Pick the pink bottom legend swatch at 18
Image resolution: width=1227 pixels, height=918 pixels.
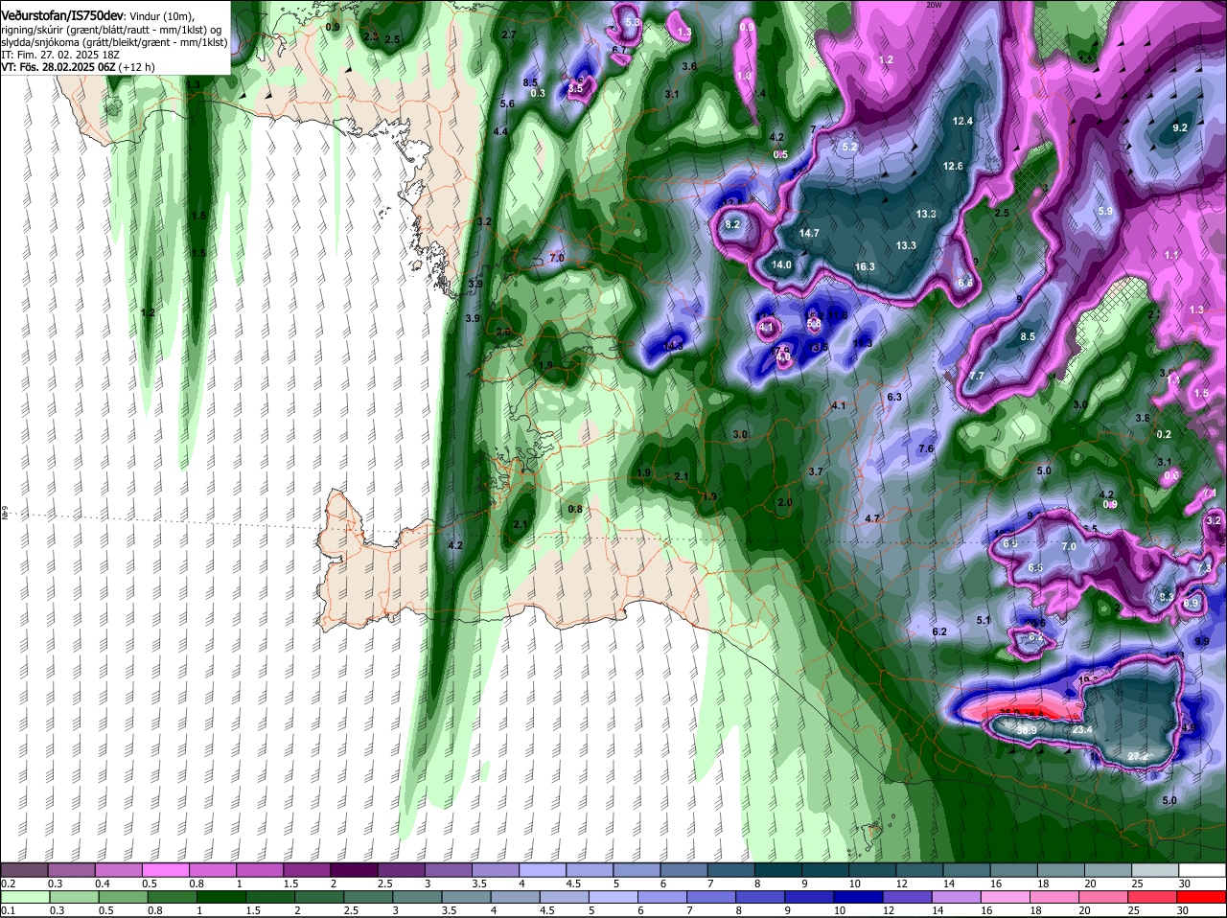point(1054,897)
